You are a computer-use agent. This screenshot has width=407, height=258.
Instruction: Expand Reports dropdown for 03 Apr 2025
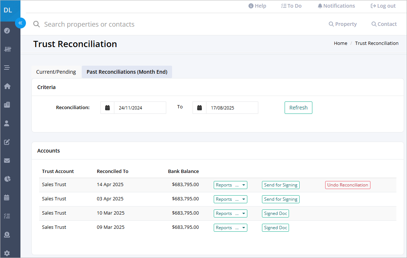pos(231,199)
